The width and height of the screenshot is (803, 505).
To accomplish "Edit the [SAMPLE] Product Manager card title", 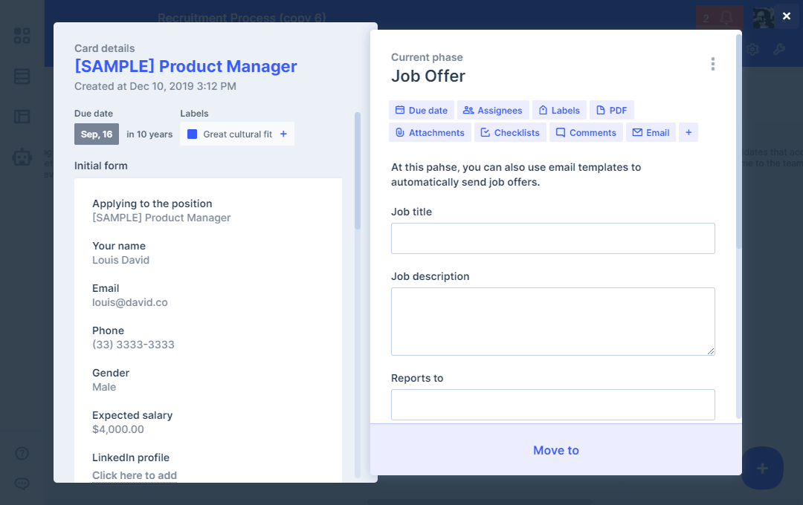I will 186,66.
